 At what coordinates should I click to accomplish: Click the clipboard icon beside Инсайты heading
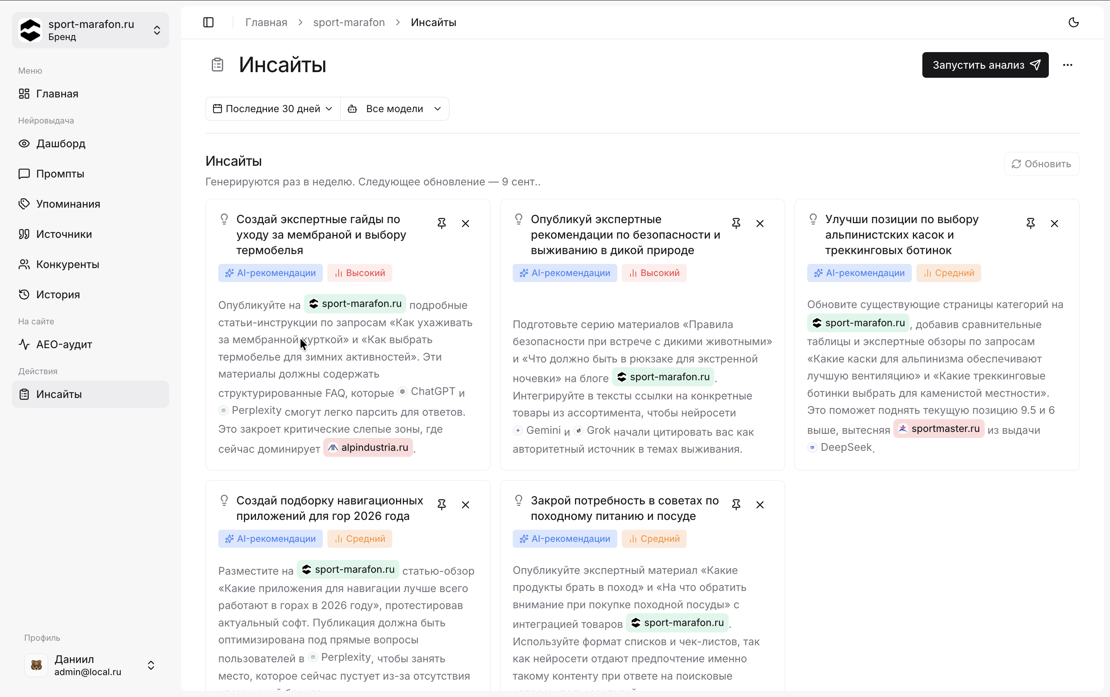pos(217,65)
